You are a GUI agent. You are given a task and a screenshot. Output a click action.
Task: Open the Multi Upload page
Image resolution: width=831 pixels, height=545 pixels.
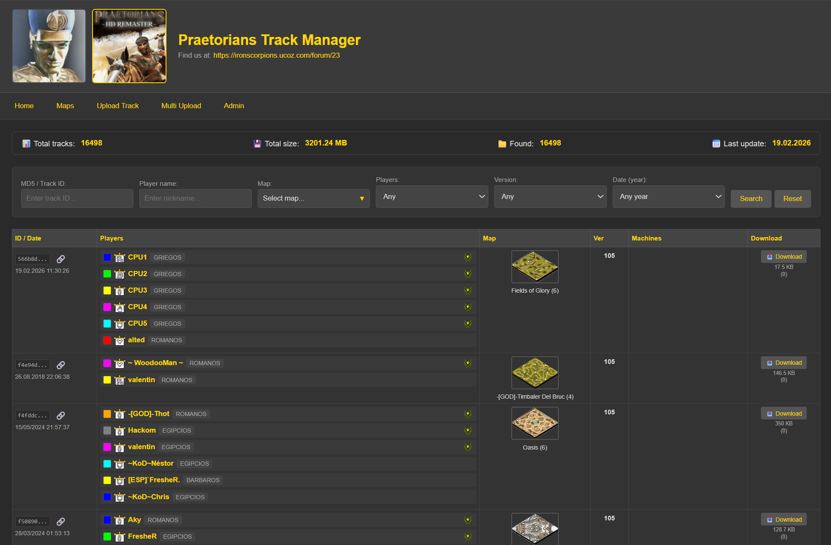pyautogui.click(x=181, y=106)
